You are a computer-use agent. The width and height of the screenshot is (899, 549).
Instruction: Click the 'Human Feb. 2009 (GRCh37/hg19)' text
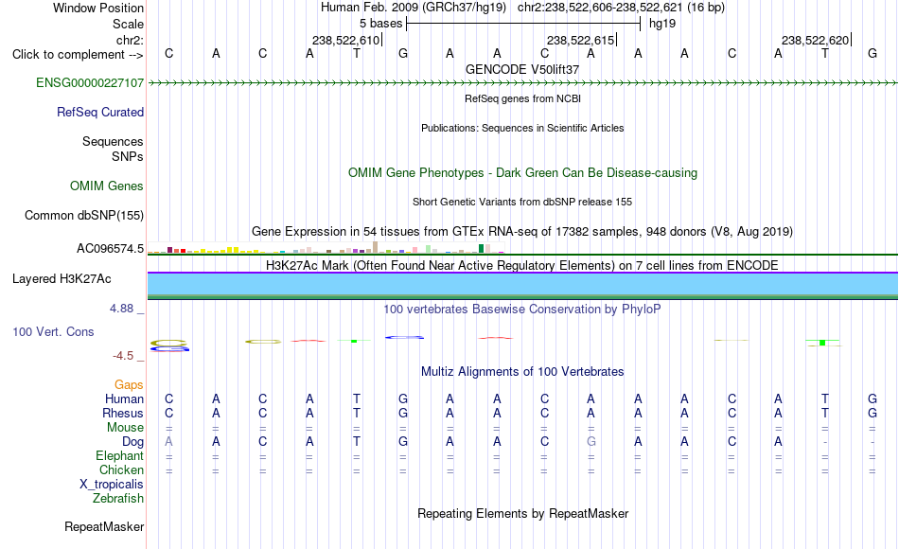click(x=414, y=8)
